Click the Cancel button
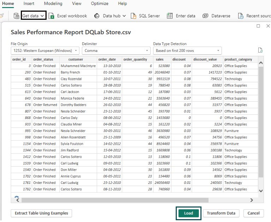Screen dimensions: 271x222 (254, 213)
